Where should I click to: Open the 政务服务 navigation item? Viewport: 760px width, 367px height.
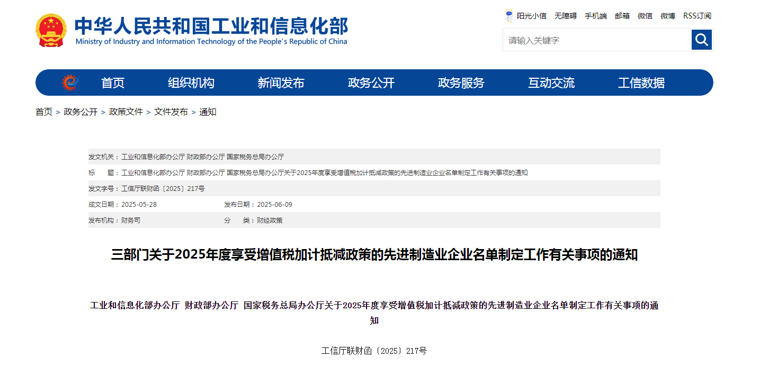[461, 82]
